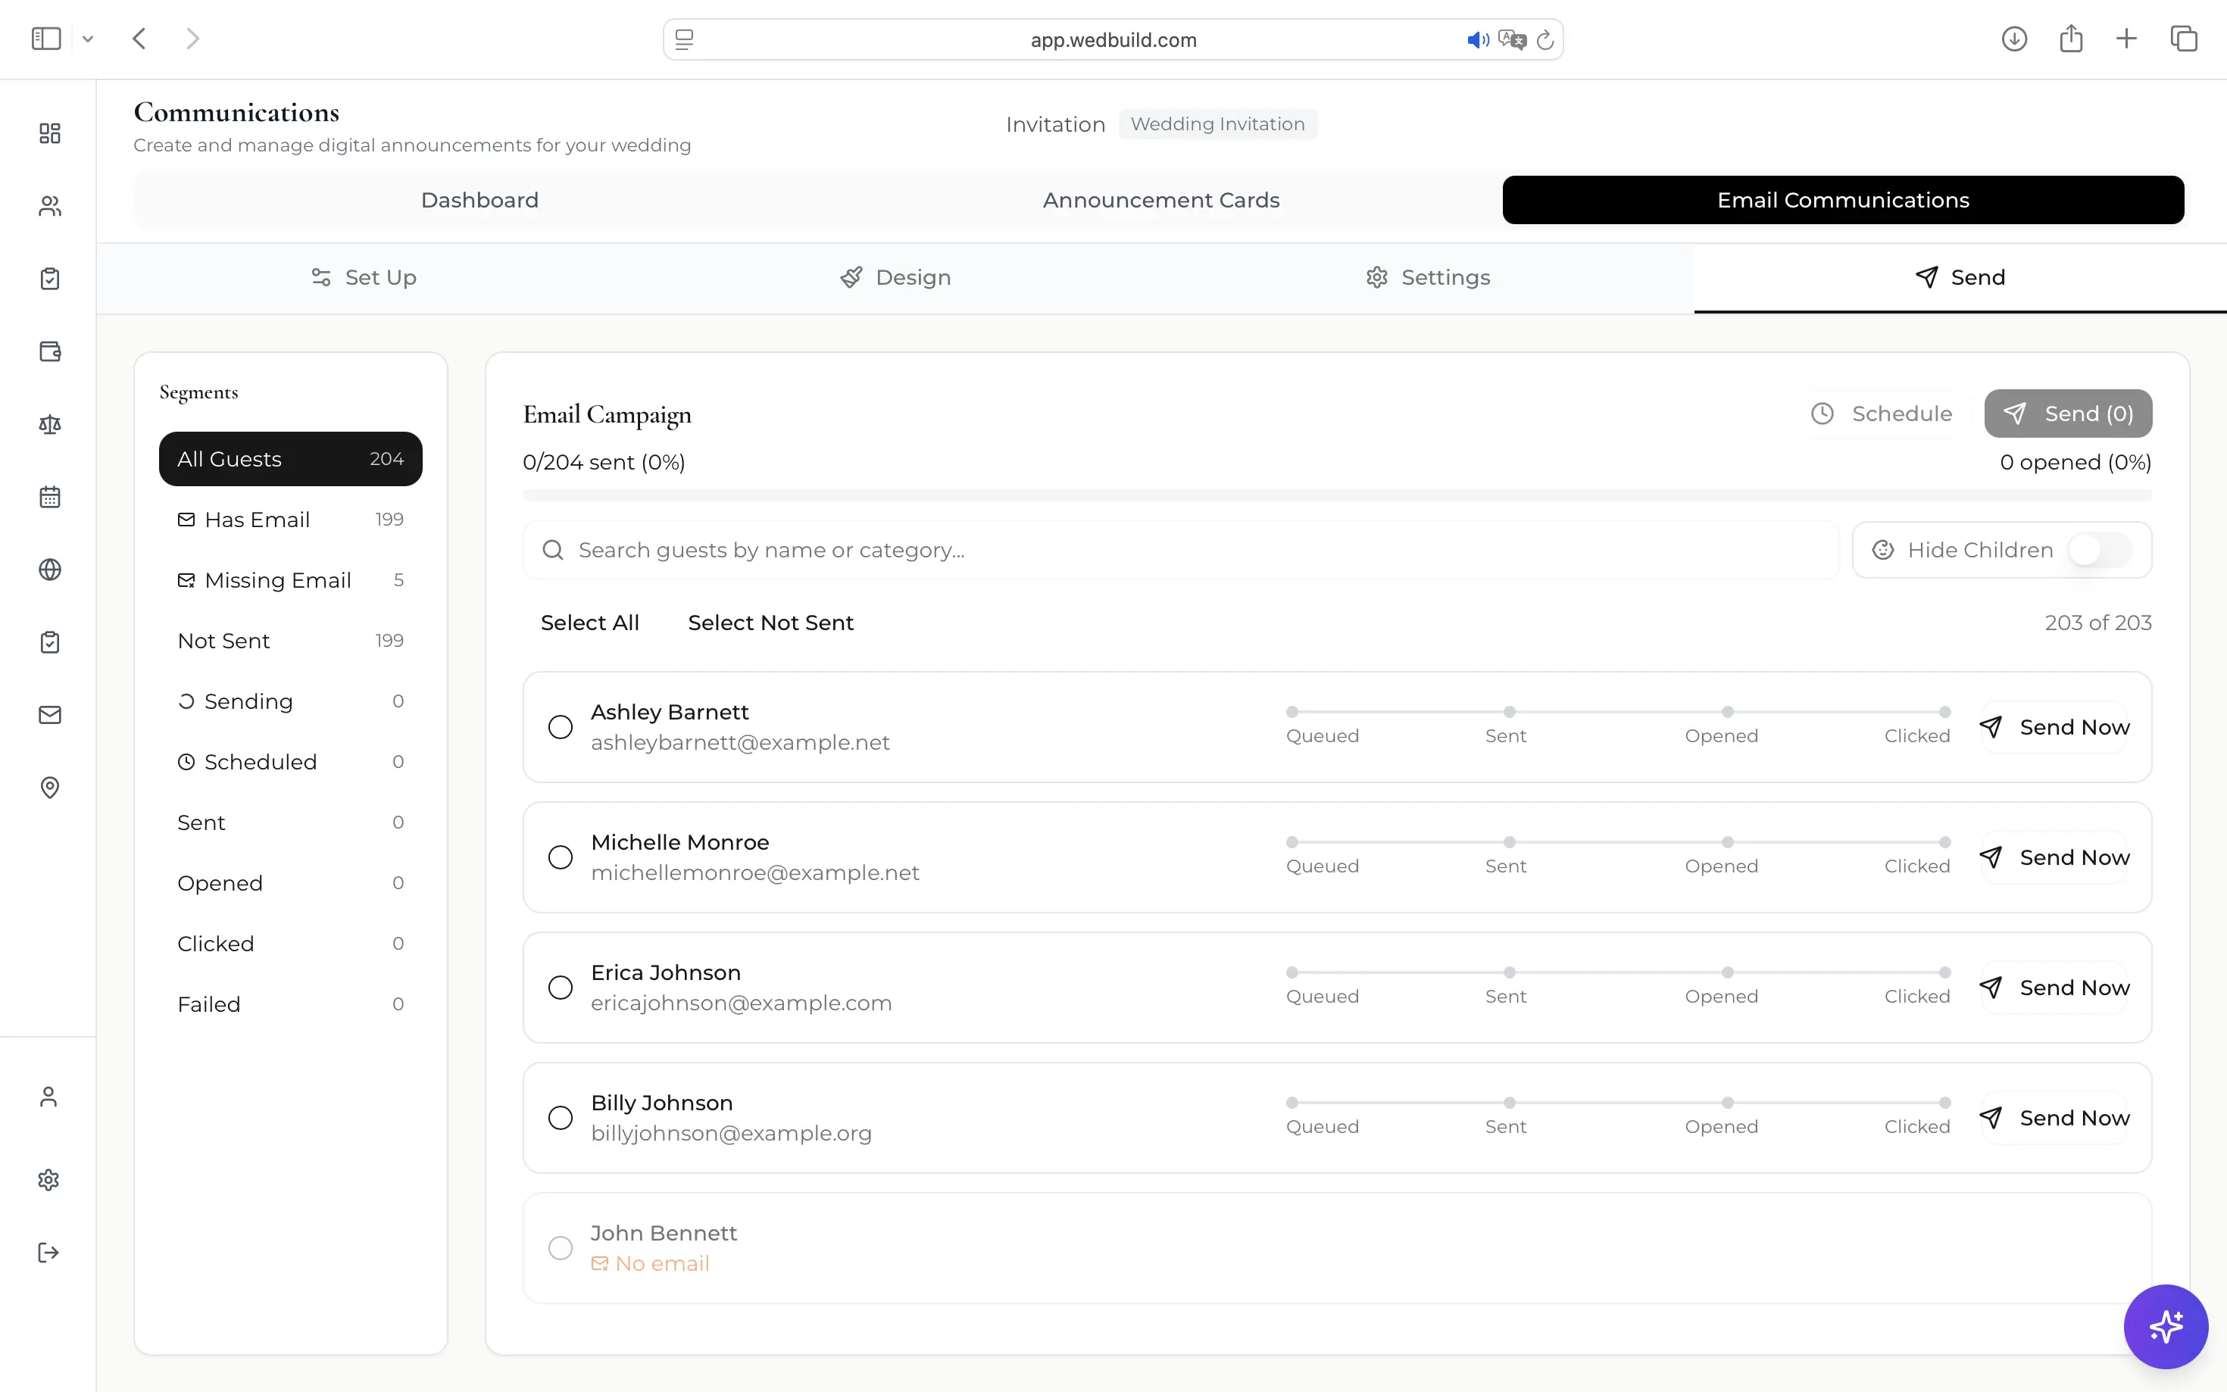
Task: Open the Wedding Invitation selector
Action: (1217, 124)
